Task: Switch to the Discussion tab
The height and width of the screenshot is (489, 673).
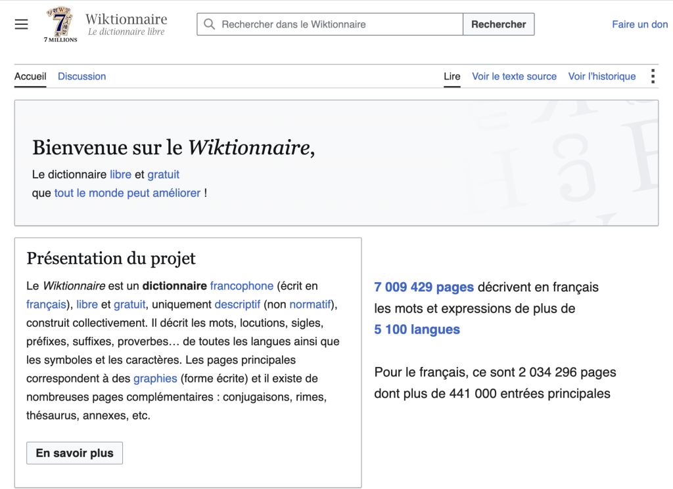Action: click(81, 76)
